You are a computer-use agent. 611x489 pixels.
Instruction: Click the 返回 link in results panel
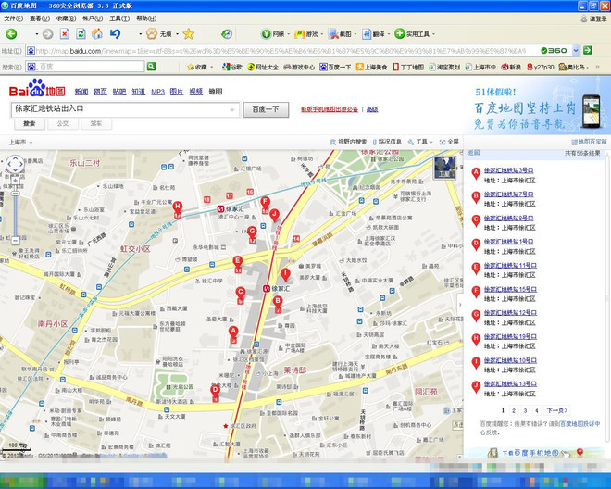[x=473, y=153]
